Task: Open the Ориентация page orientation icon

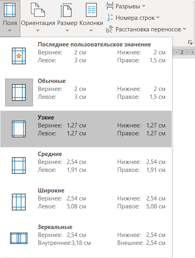Action: (x=38, y=10)
